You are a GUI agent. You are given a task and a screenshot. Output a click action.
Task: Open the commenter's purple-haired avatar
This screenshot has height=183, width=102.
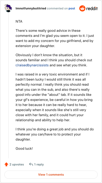pyautogui.click(x=8, y=8)
